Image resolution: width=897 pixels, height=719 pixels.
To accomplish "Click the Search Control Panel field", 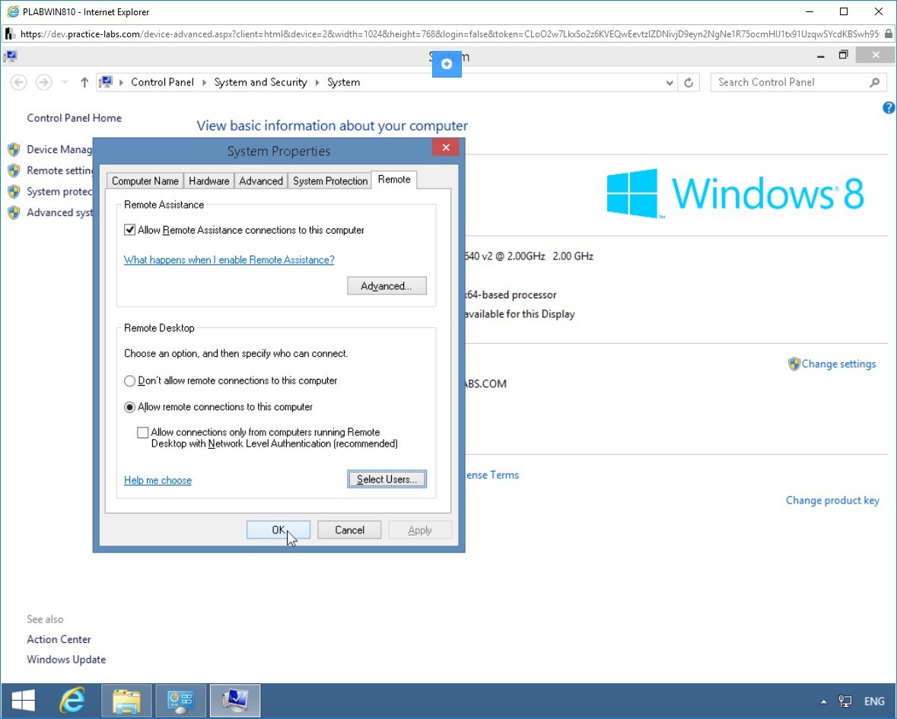I will click(x=792, y=82).
